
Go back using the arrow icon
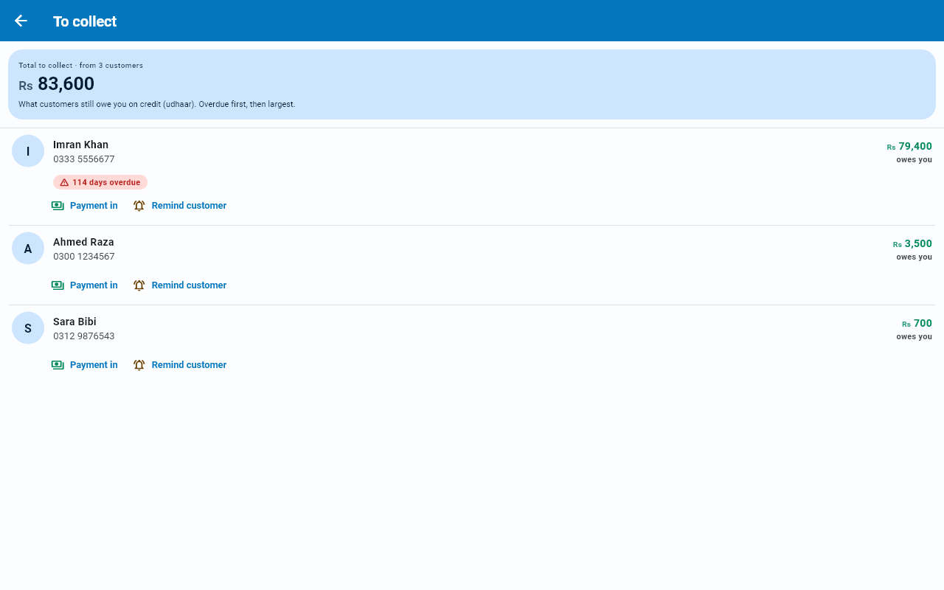coord(21,21)
